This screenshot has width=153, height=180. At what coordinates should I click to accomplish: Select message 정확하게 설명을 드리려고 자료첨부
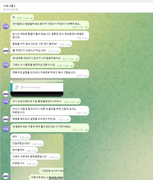50,74
